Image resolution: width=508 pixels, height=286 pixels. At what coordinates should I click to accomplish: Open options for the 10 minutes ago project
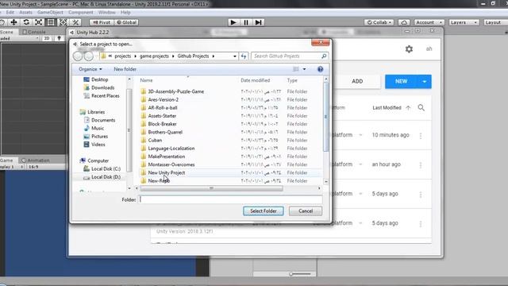point(421,136)
